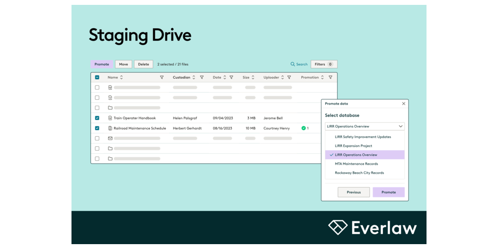Screen dimensions: 498x249
Task: Click the Name column filter icon
Action: [162, 77]
